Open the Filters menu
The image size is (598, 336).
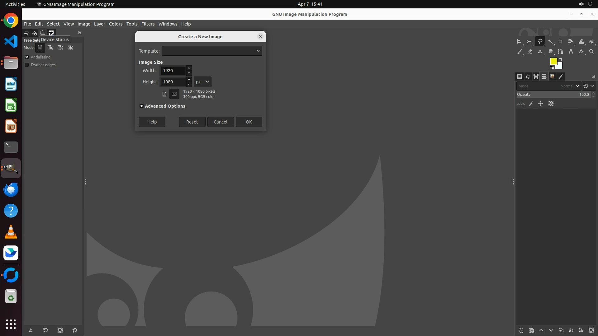pos(148,24)
